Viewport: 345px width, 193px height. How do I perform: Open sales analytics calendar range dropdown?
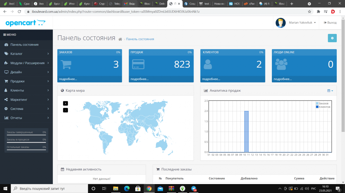point(330,90)
